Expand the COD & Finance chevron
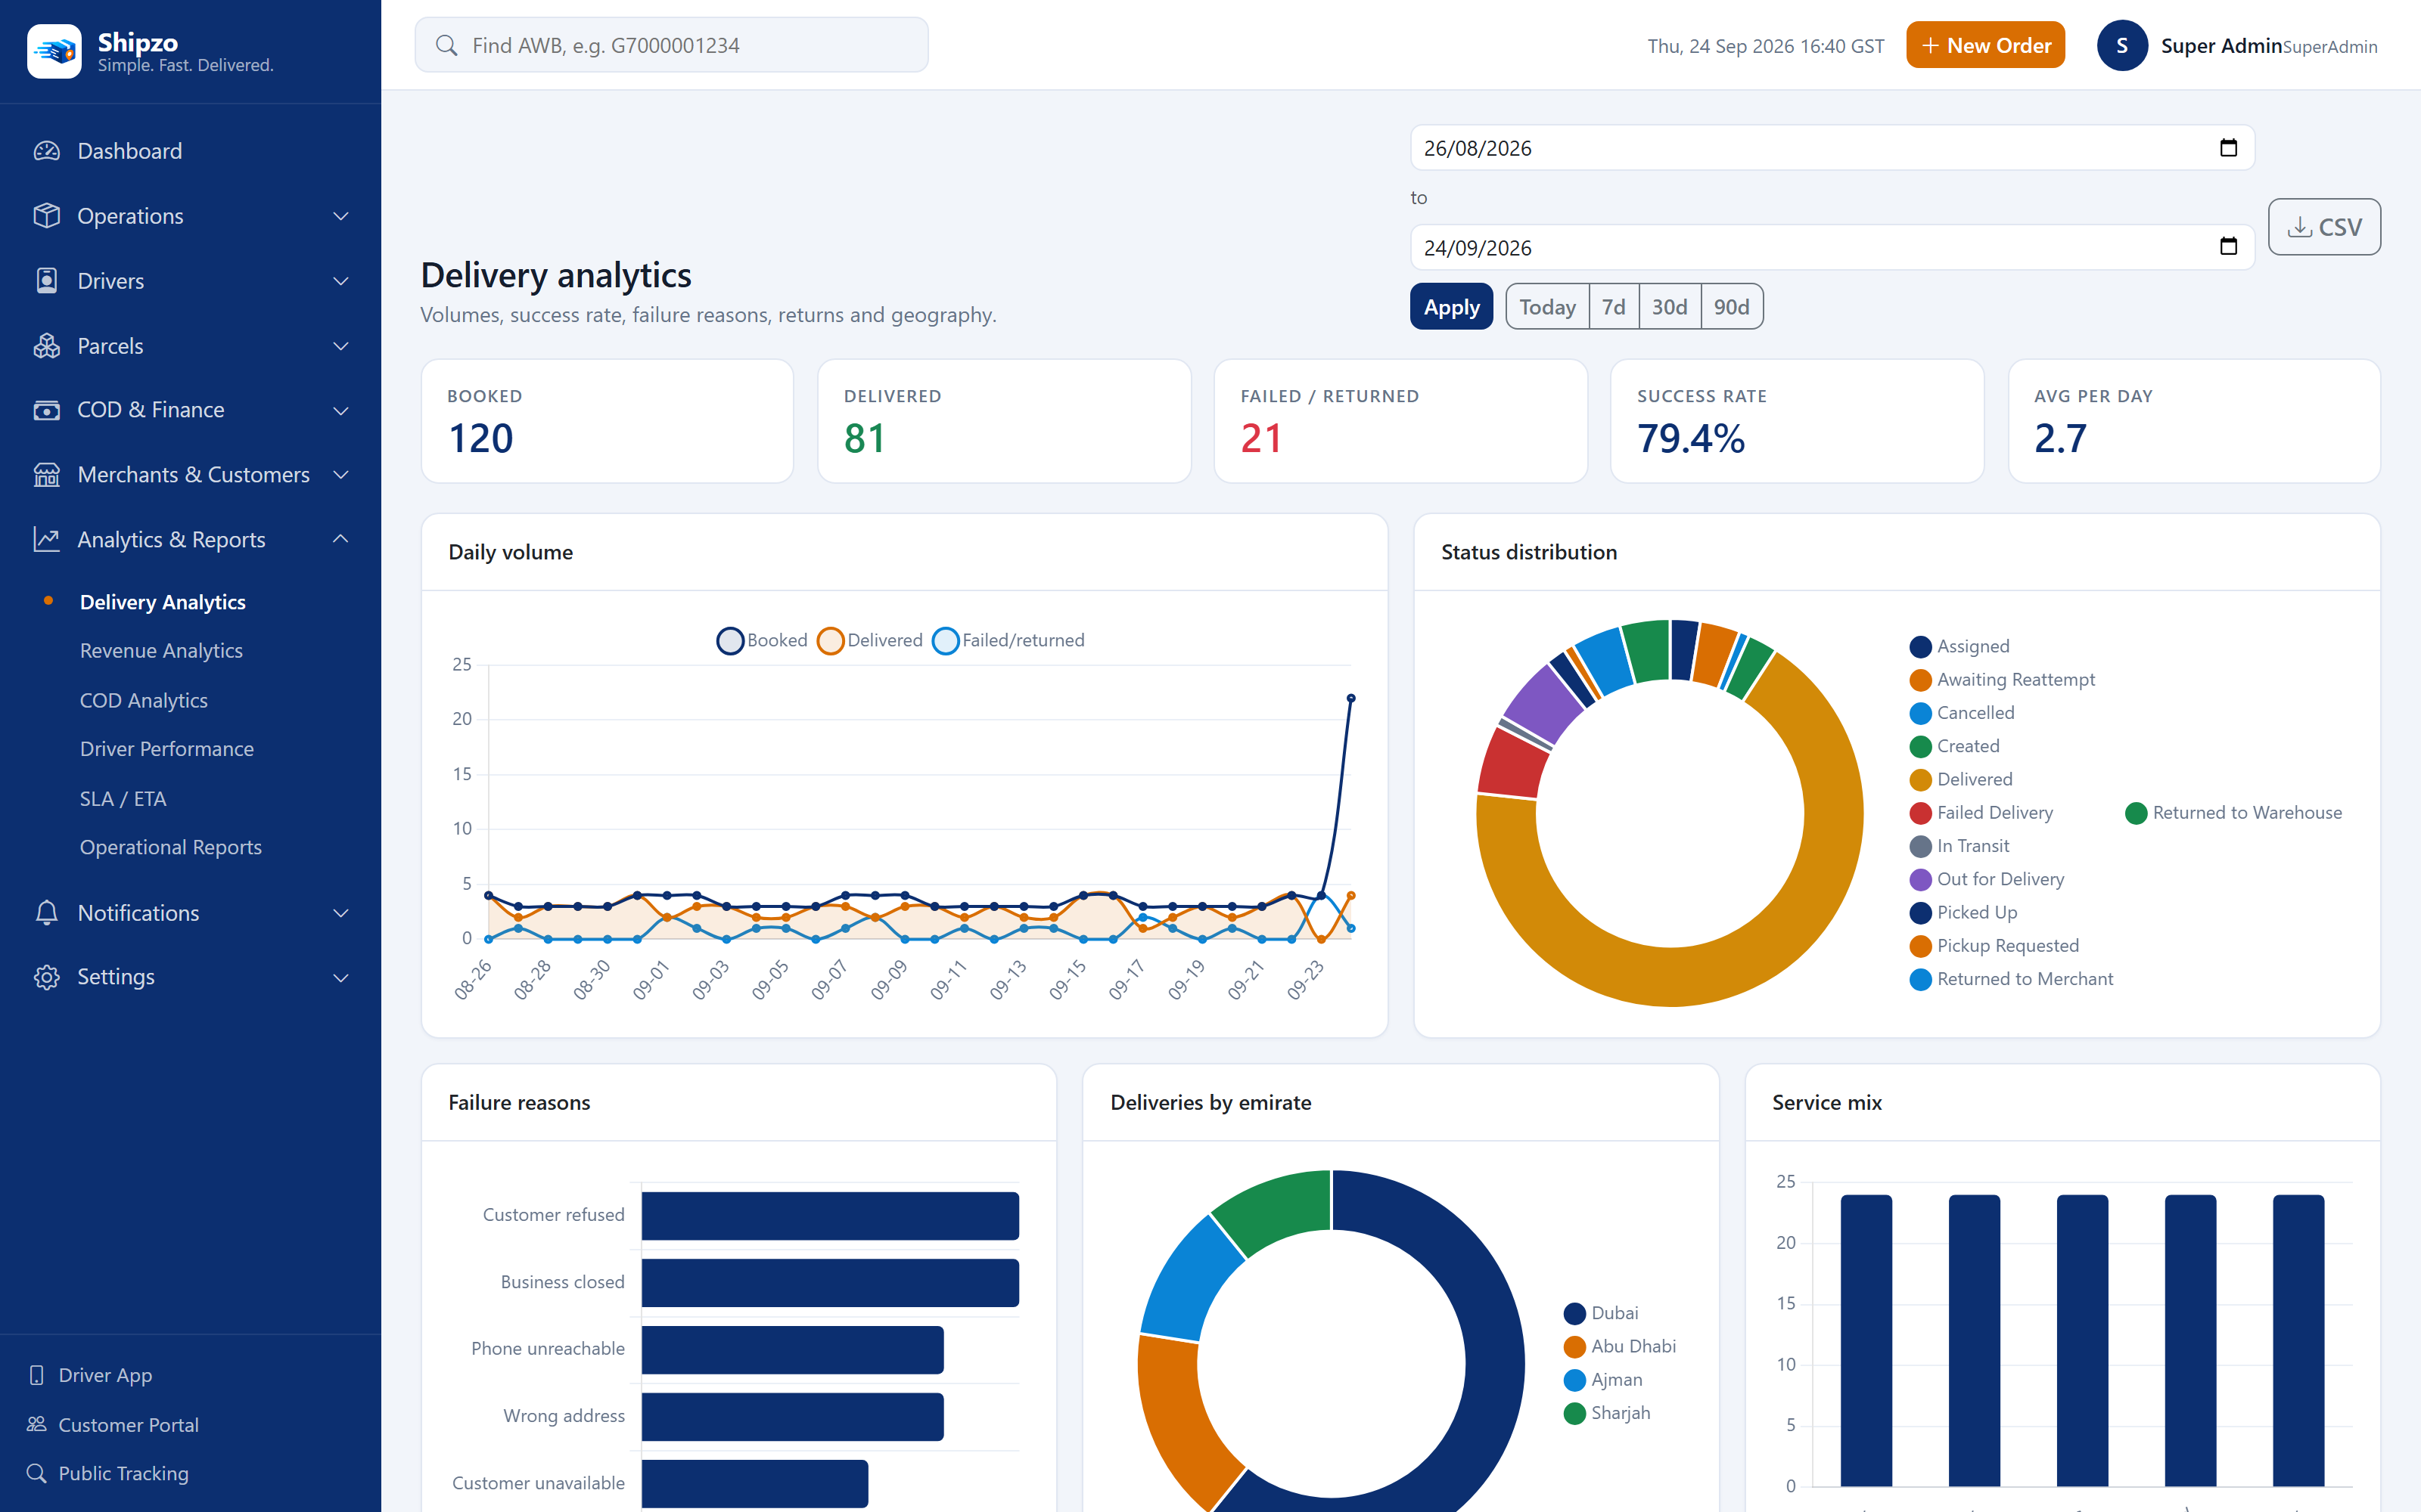The height and width of the screenshot is (1512, 2421). pos(341,410)
